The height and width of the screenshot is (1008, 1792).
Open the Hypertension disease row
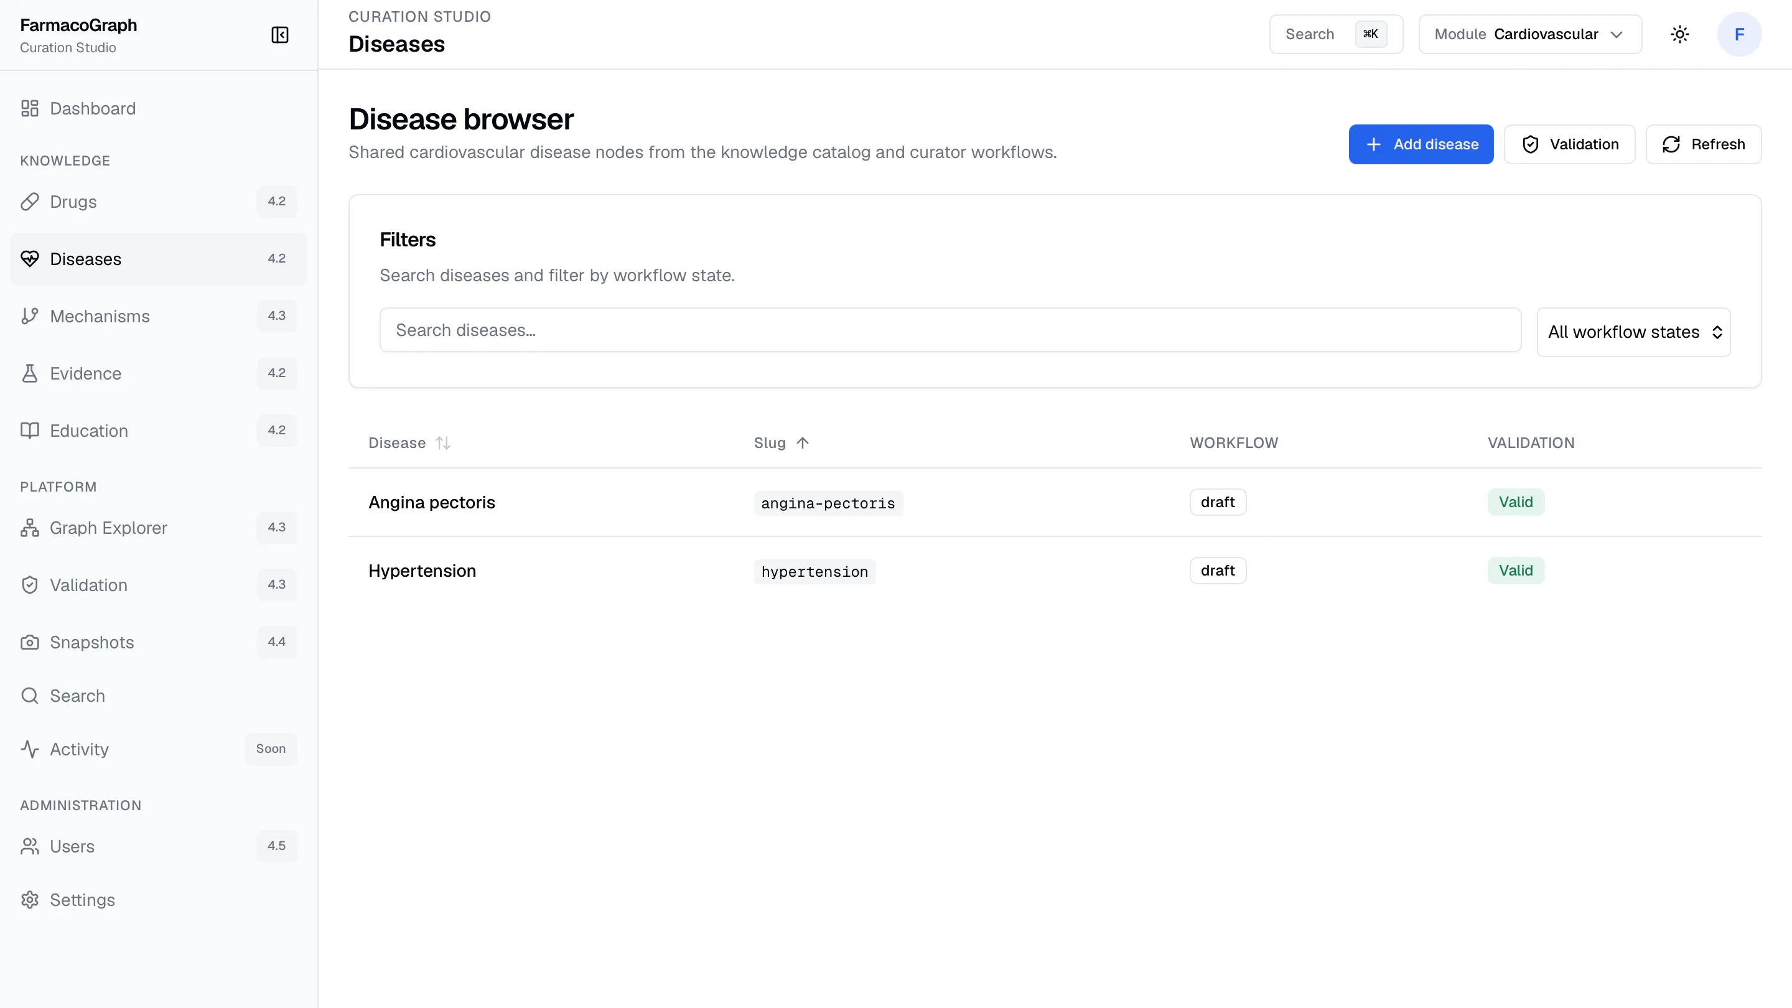(1055, 571)
